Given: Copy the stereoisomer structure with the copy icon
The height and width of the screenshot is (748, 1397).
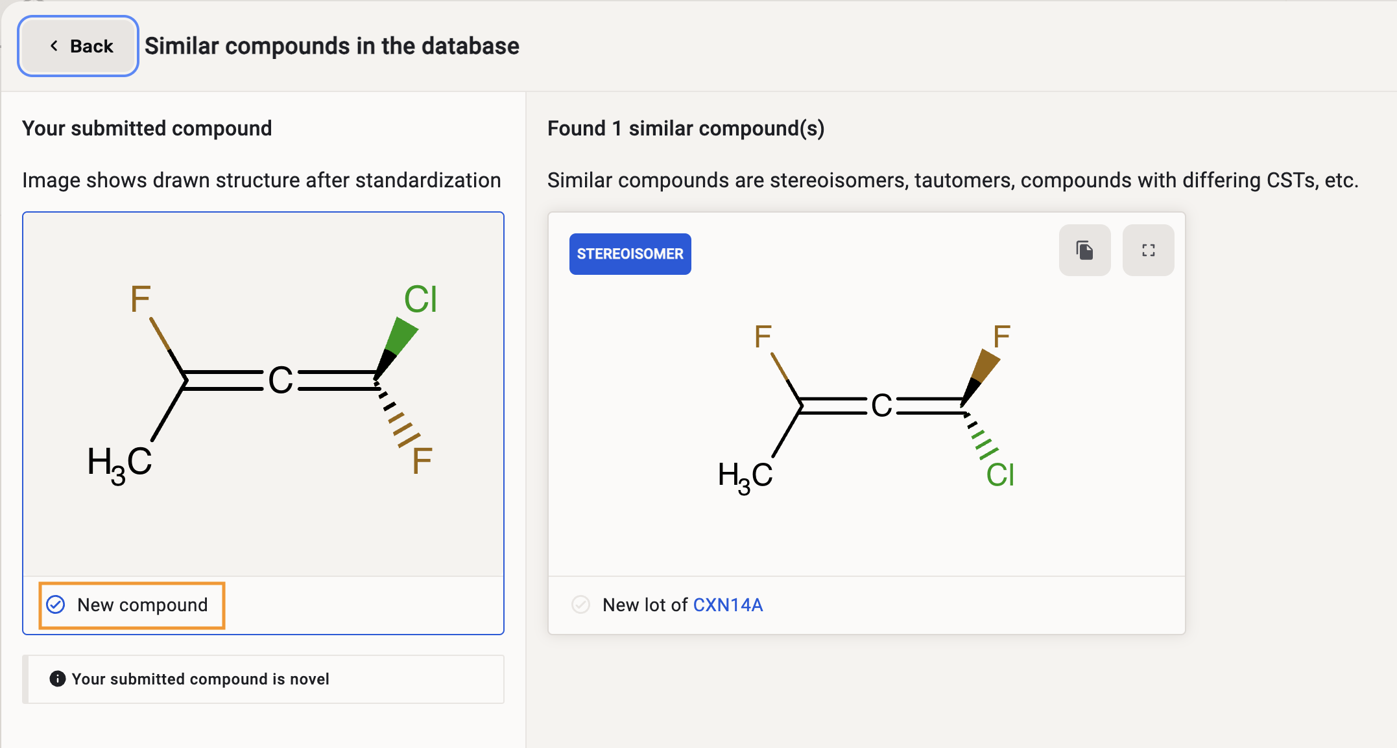Looking at the screenshot, I should [1084, 250].
